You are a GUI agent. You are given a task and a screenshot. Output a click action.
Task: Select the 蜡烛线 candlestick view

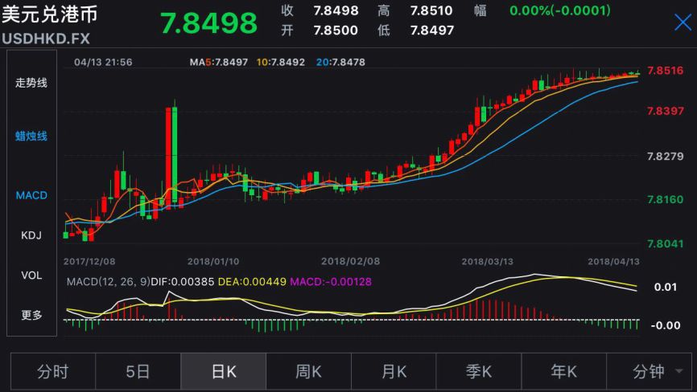pos(31,136)
